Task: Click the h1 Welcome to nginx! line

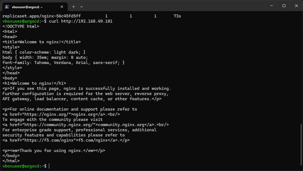Action: [34, 83]
